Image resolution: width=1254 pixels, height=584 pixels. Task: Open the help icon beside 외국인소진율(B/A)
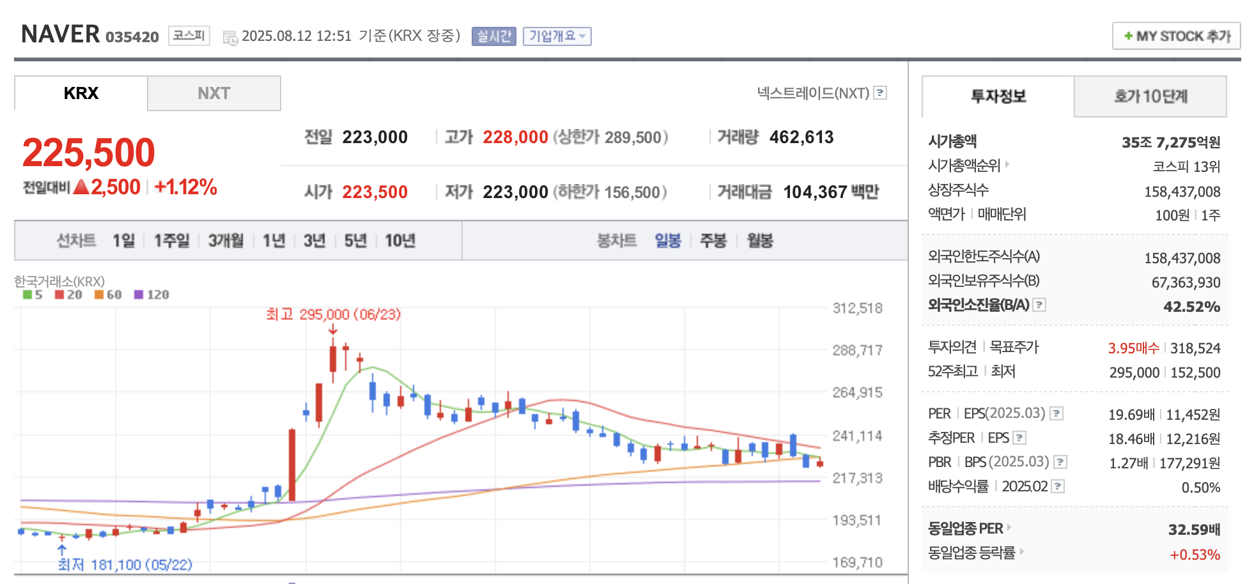pos(1039,305)
